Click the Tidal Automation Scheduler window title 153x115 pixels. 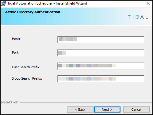[x=47, y=3]
